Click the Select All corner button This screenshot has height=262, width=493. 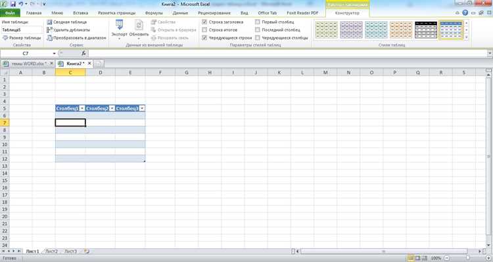coord(5,73)
